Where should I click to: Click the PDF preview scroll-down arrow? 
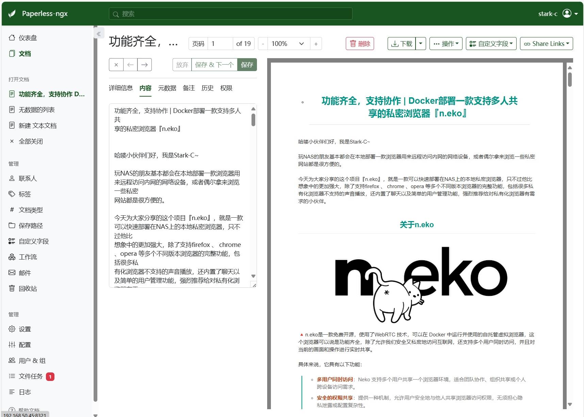[570, 404]
